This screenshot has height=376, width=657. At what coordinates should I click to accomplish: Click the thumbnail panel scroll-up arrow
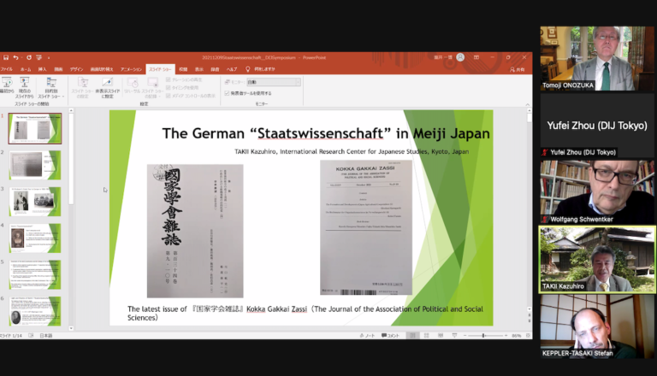71,110
